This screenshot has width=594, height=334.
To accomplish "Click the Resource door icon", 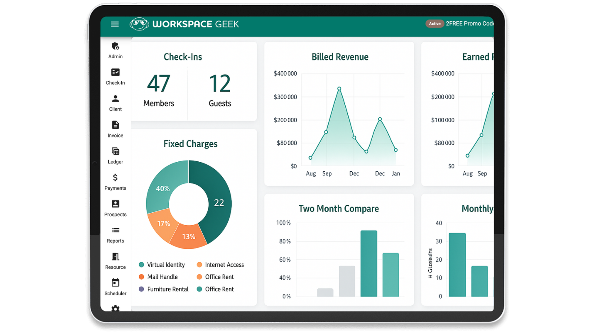I will click(115, 257).
